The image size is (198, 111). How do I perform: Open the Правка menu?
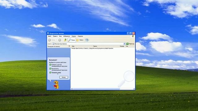pos(55,36)
